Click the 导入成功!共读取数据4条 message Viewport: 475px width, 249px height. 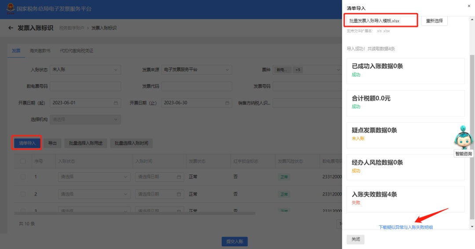(371, 49)
